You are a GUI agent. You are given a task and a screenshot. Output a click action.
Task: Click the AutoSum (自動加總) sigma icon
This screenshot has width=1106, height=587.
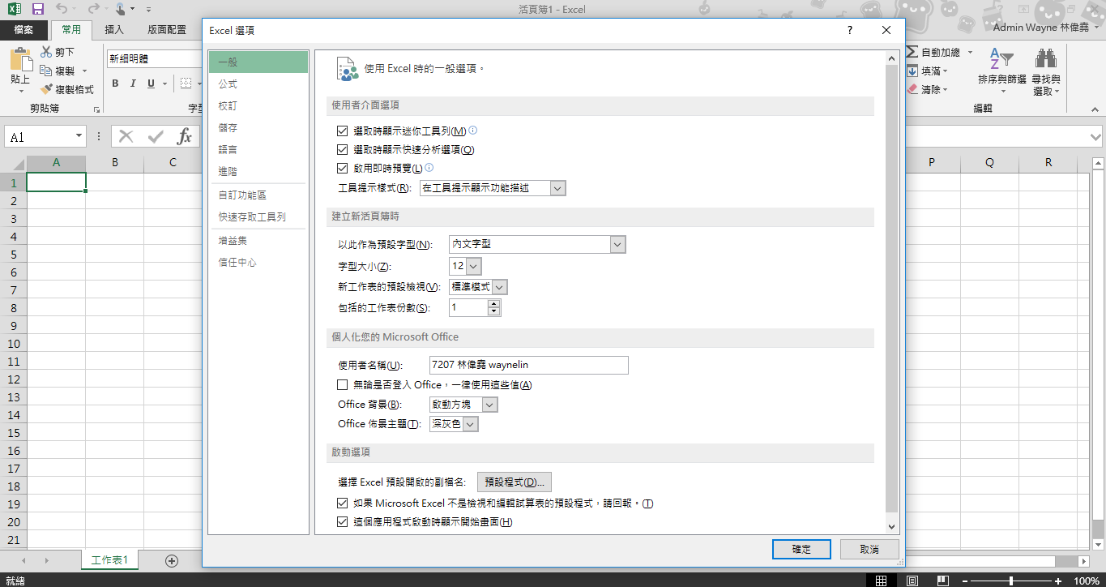912,52
